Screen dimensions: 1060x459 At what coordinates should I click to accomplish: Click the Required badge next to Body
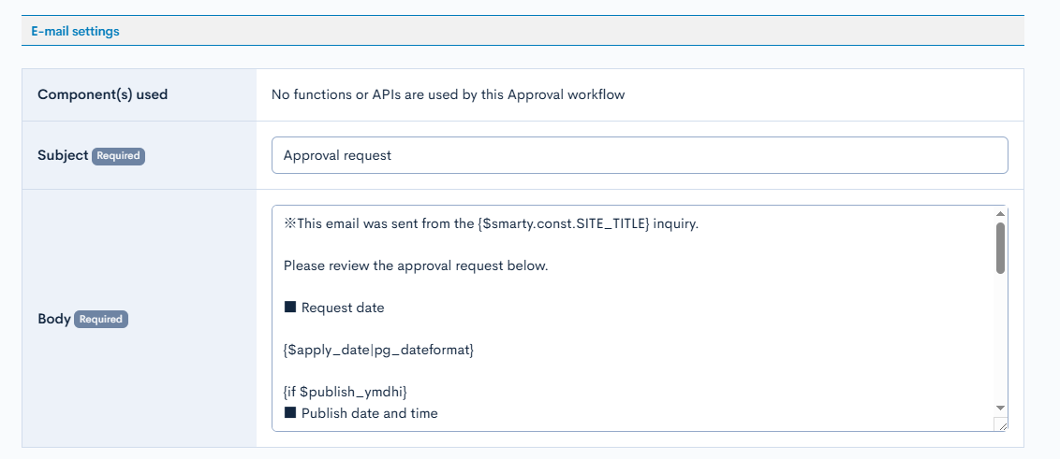[x=101, y=319]
